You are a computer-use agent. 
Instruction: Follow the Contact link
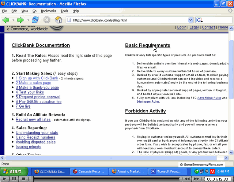coord(208,27)
